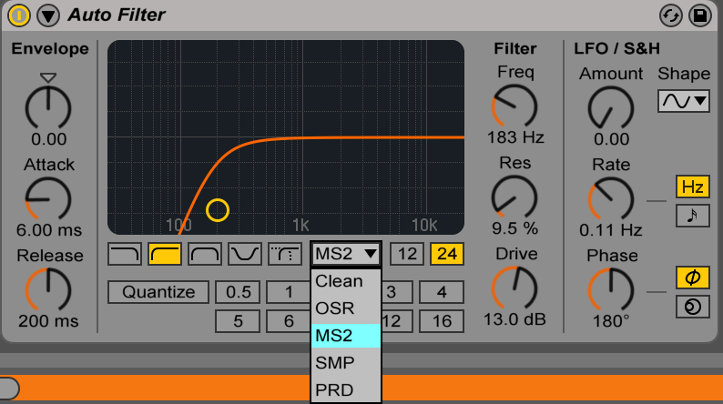Screen dimensions: 723x404
Task: Set the filter slope to 12 dB
Action: tap(407, 254)
